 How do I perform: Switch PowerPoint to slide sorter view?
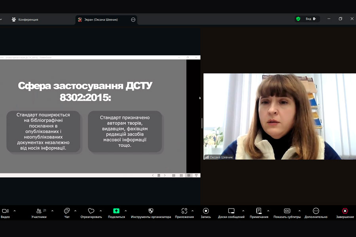[181, 175]
